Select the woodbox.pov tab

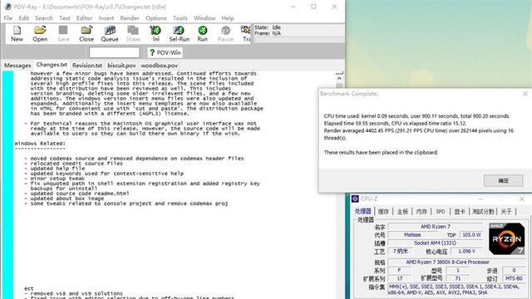(x=159, y=66)
